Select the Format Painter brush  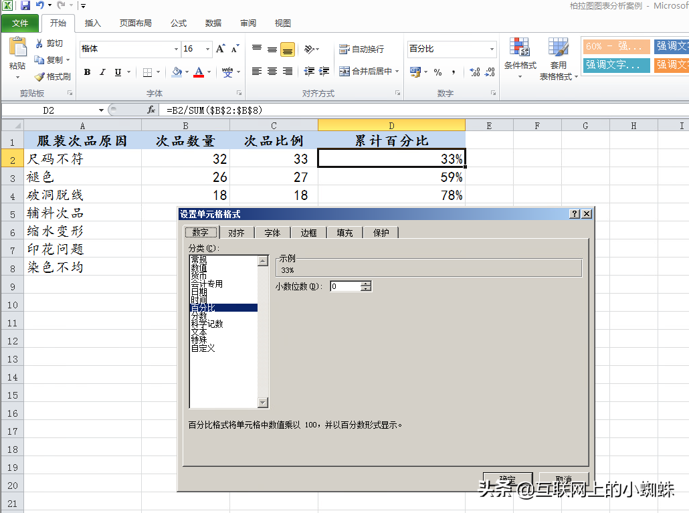click(x=39, y=76)
